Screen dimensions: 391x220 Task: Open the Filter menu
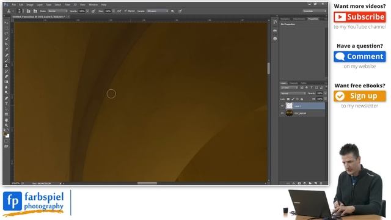coord(67,5)
